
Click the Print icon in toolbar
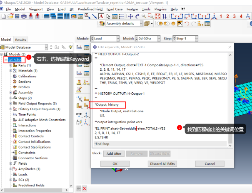point(24,16)
